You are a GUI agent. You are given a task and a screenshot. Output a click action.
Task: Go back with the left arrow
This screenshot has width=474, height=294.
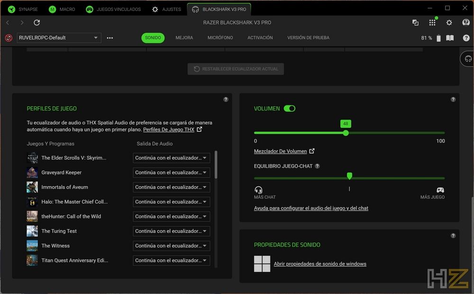pos(8,23)
